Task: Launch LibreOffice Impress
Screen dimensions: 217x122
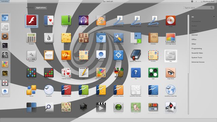Action: point(118,90)
